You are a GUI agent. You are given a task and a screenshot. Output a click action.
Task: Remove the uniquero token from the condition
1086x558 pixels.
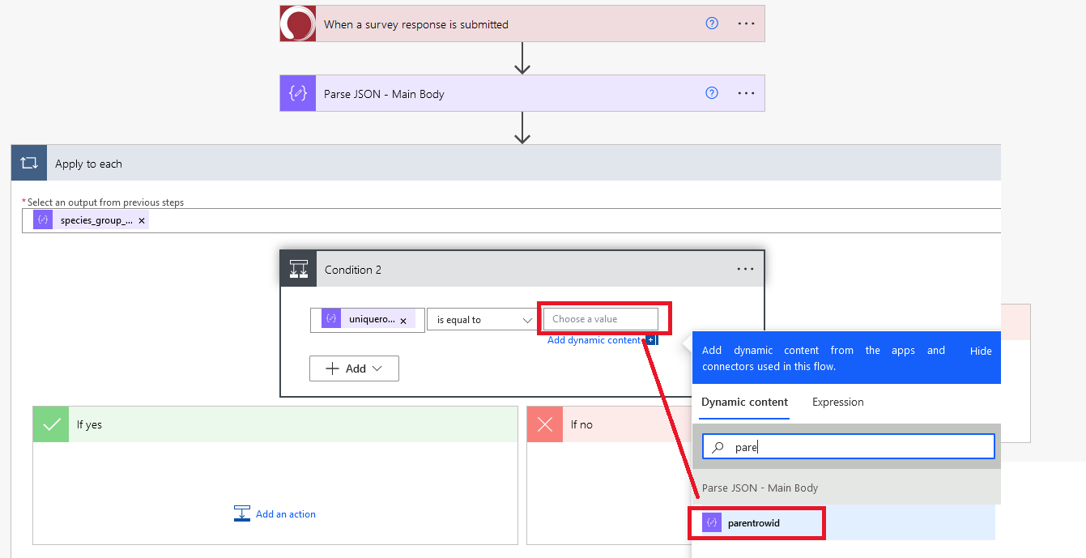pos(403,321)
